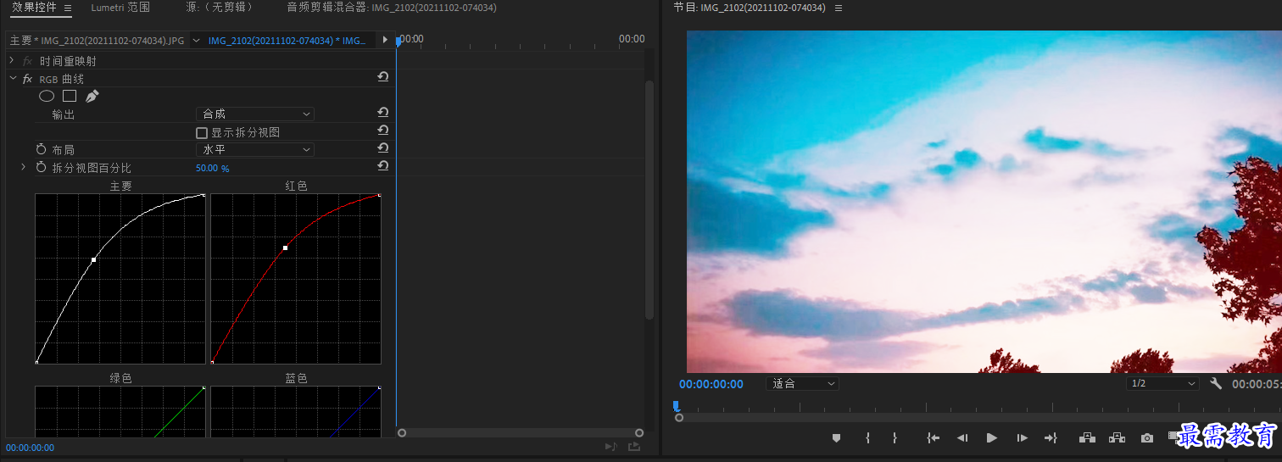1282x462 pixels.
Task: Reset the 输出 parameter
Action: 383,113
